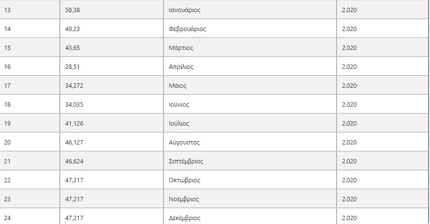The image size is (430, 224).
Task: Select the cell with value 58,38
Action: tap(111, 10)
